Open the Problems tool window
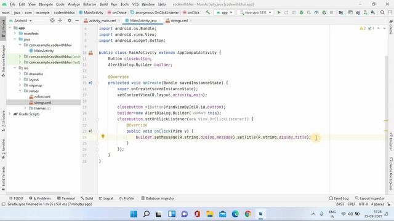Screen dimensions: 394x221 [40, 198]
